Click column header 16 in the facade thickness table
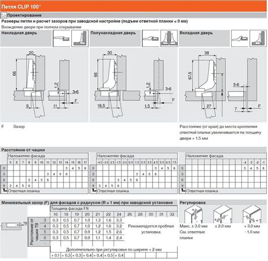Screen dimensions: 268x261 click(55, 214)
